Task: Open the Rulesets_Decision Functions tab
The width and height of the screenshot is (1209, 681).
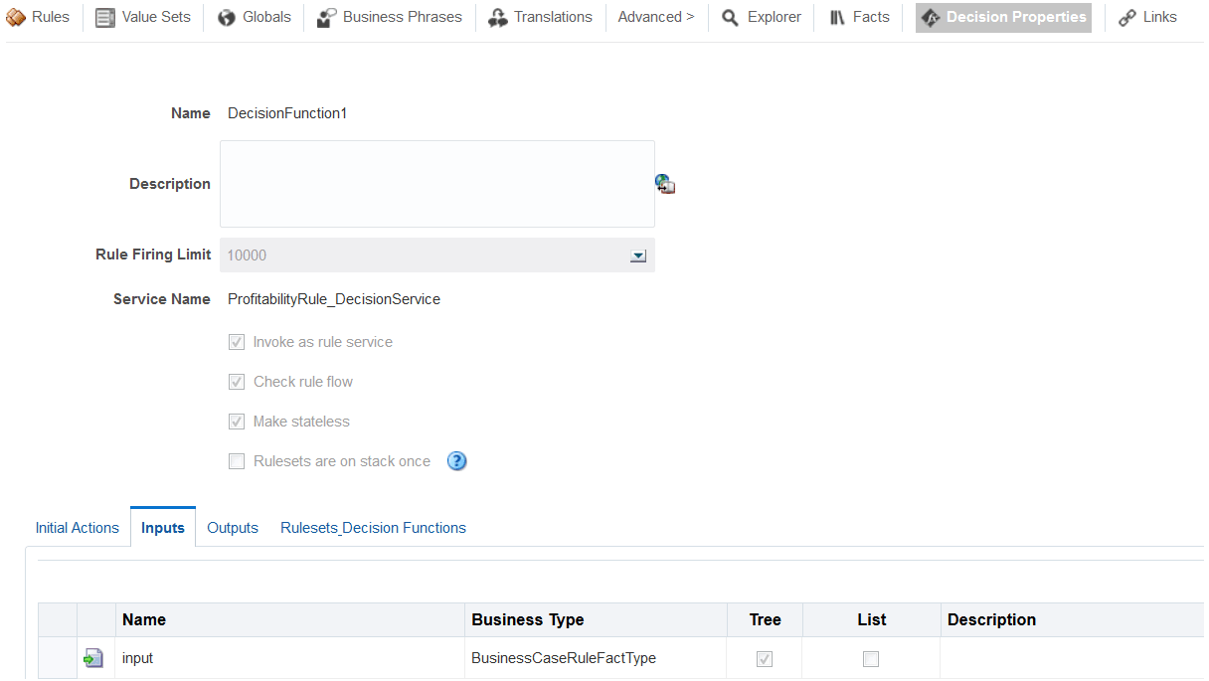Action: [x=373, y=528]
